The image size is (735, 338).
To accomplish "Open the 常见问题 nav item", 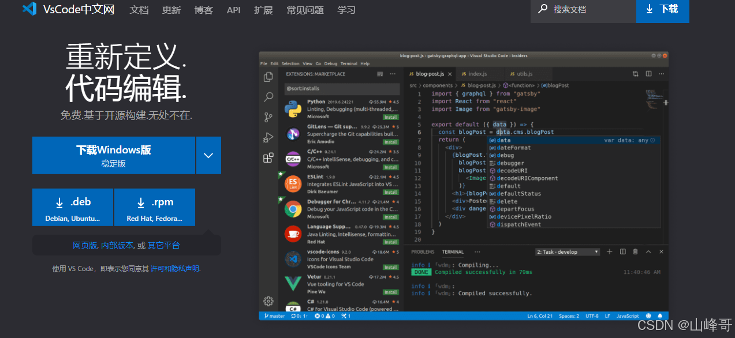I will [305, 10].
